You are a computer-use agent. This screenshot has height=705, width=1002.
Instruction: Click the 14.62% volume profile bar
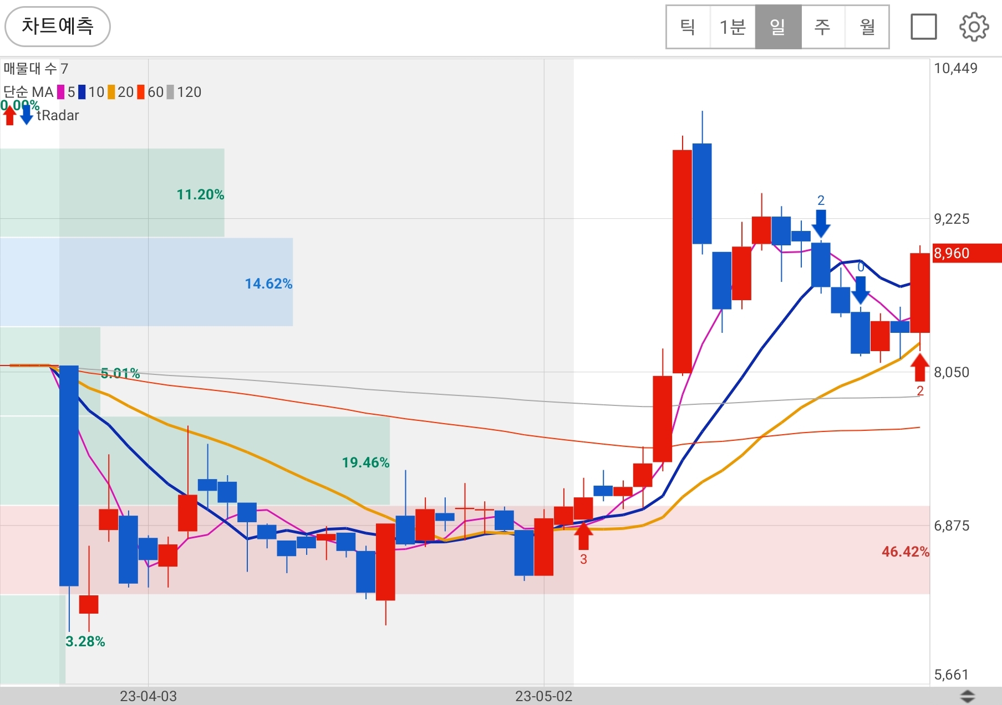pos(146,282)
